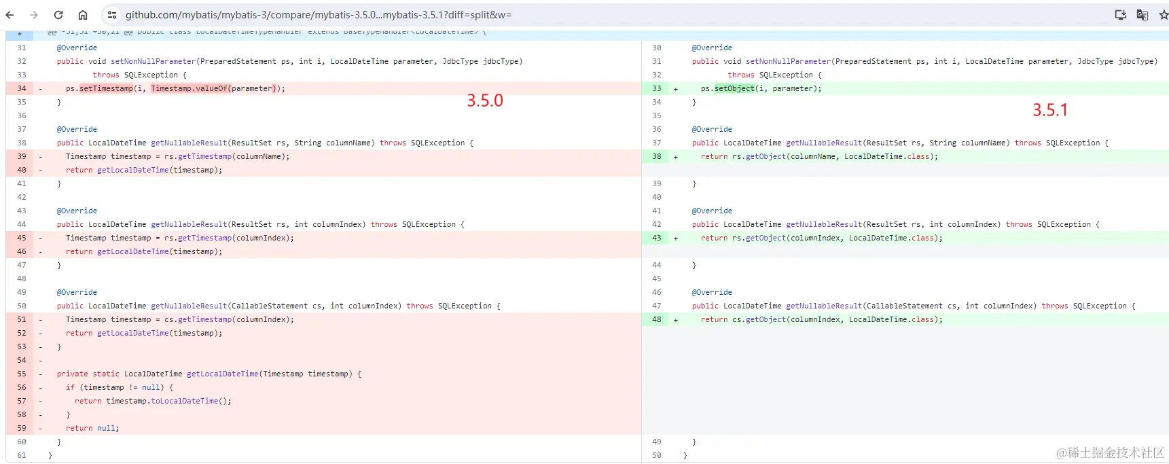
Task: Select left line number 55
Action: [x=22, y=374]
